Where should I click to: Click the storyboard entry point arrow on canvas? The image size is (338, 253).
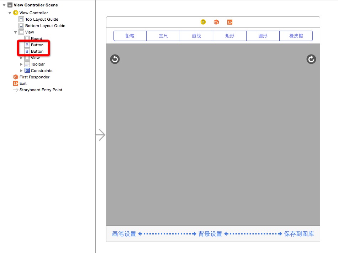coord(100,135)
